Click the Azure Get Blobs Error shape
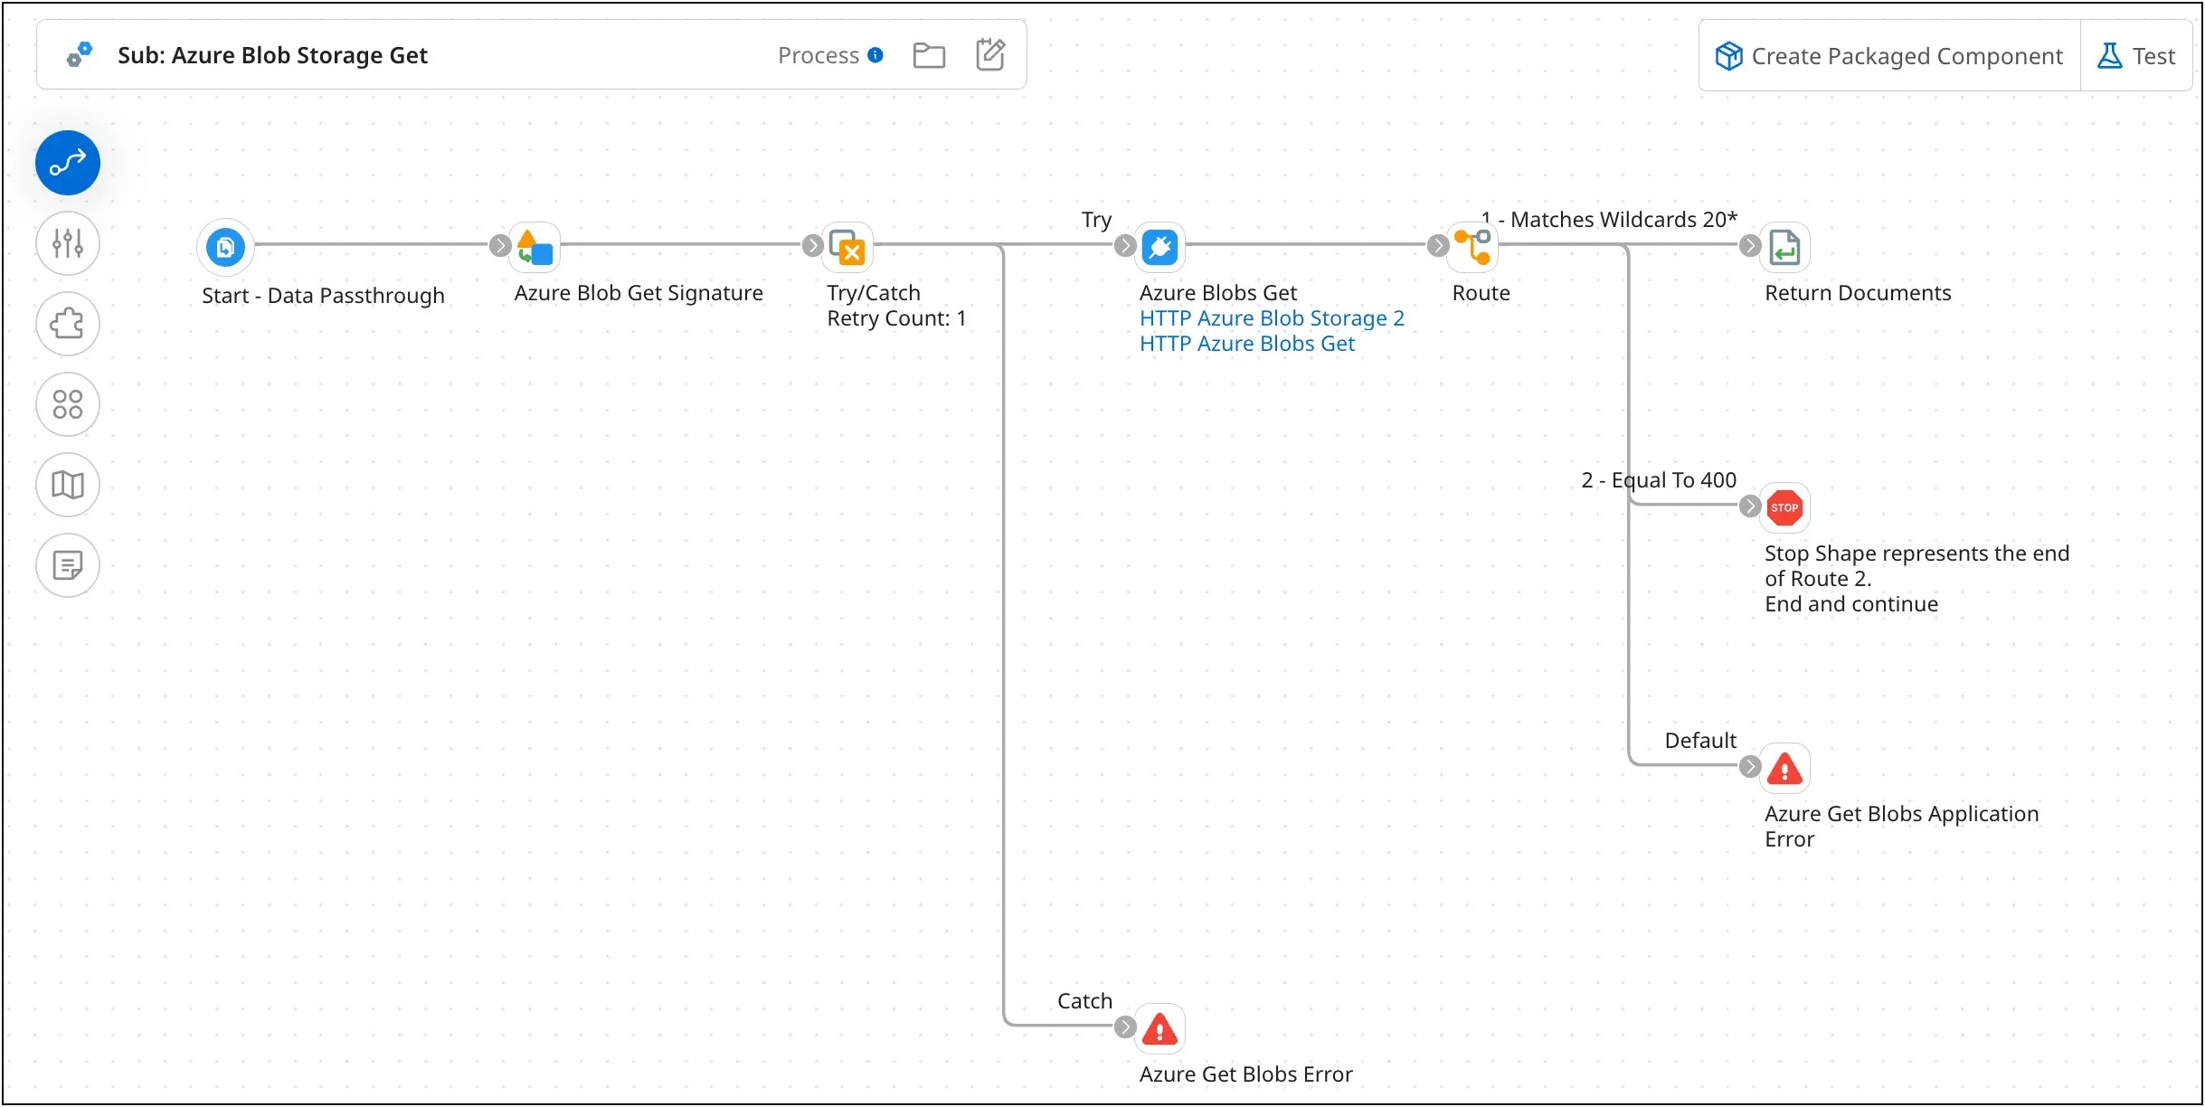 1159,1028
